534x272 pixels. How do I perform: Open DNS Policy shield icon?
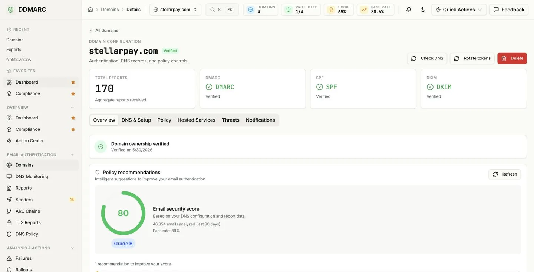click(9, 234)
